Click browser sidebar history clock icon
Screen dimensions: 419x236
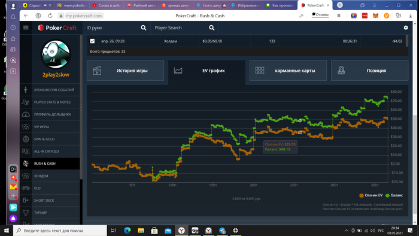point(13,28)
